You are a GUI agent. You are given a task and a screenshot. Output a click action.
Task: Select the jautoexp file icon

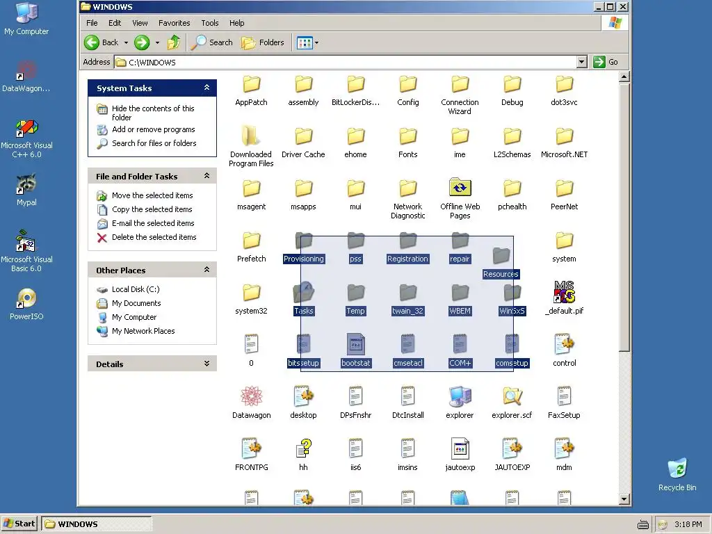(460, 448)
